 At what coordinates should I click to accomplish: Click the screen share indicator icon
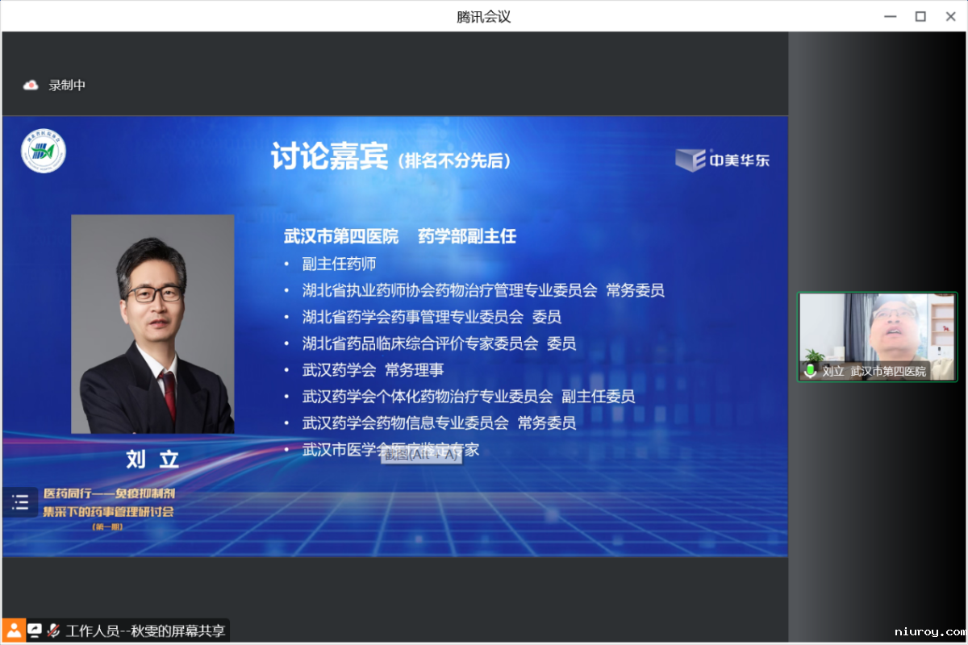[35, 630]
